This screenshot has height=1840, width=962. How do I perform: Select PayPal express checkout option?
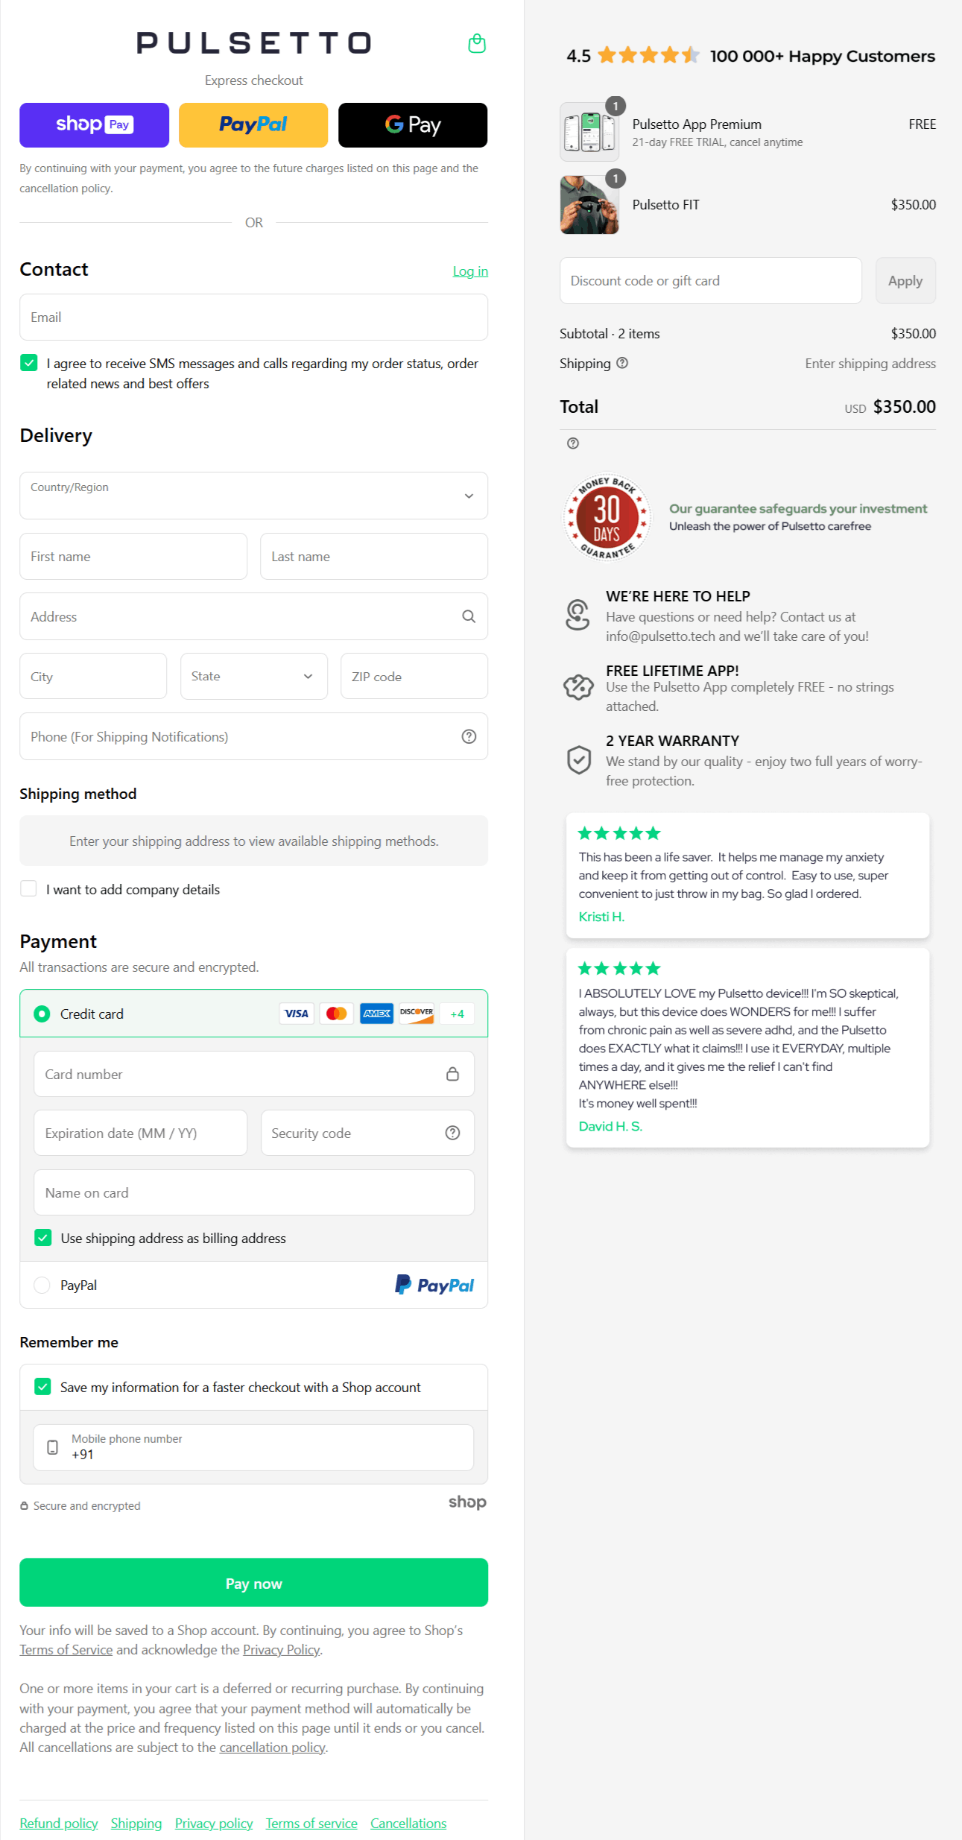click(253, 124)
